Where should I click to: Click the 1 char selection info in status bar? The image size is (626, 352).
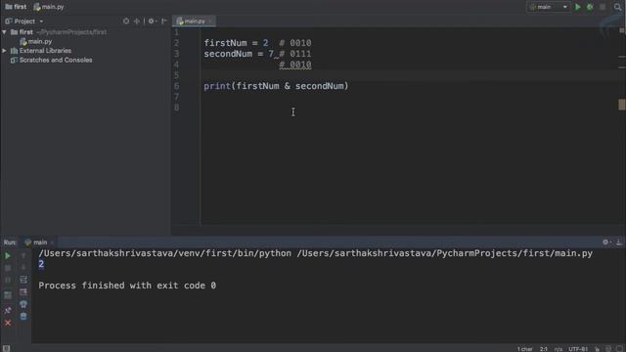pos(524,349)
